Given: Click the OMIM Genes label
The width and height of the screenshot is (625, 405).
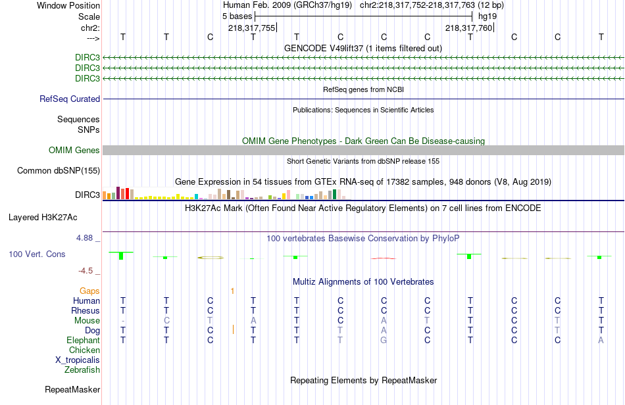Looking at the screenshot, I should 74,150.
